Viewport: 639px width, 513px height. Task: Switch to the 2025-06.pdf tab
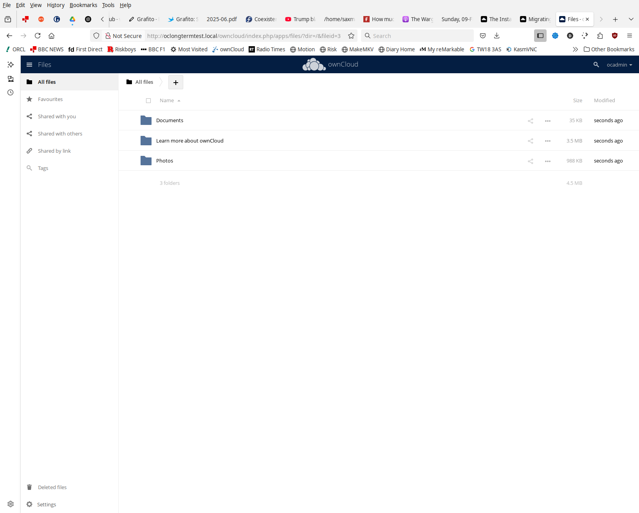(221, 19)
